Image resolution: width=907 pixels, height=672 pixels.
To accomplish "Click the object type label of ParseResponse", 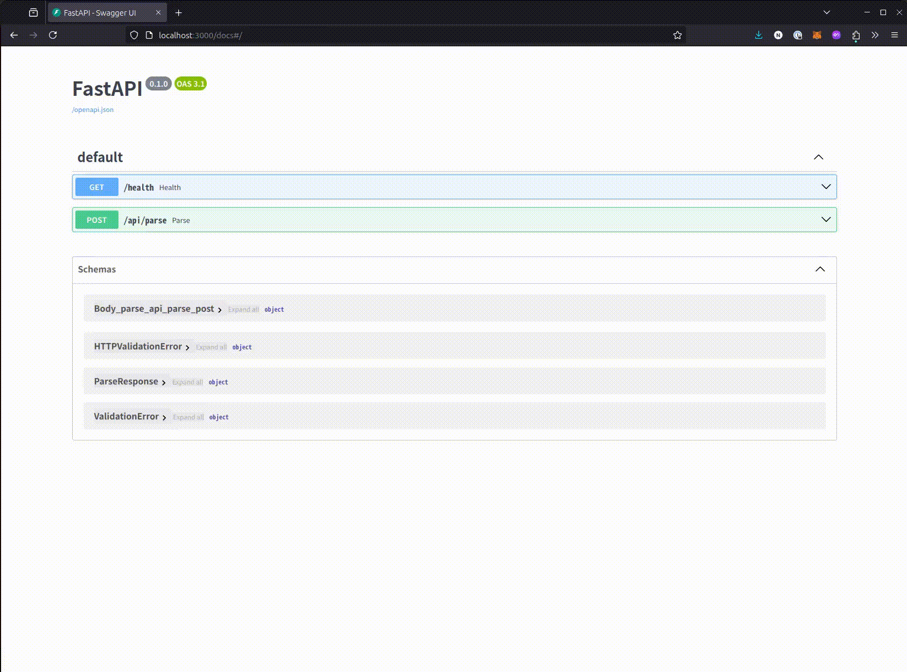I will [x=218, y=382].
